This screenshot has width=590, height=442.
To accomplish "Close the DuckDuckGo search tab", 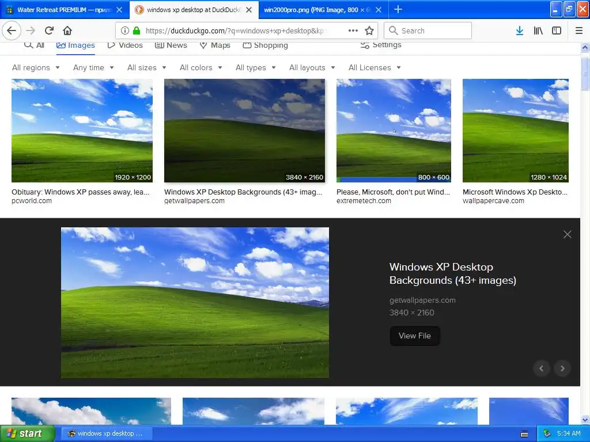I will coord(249,10).
